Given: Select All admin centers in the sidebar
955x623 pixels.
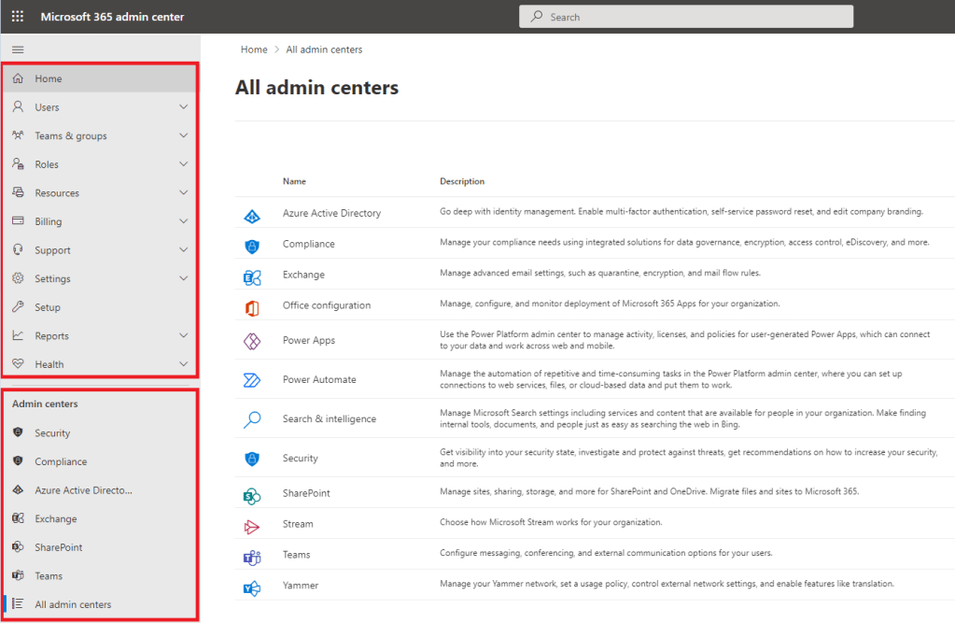Looking at the screenshot, I should (73, 604).
